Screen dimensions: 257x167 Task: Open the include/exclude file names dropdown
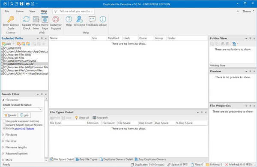[x=41, y=109]
